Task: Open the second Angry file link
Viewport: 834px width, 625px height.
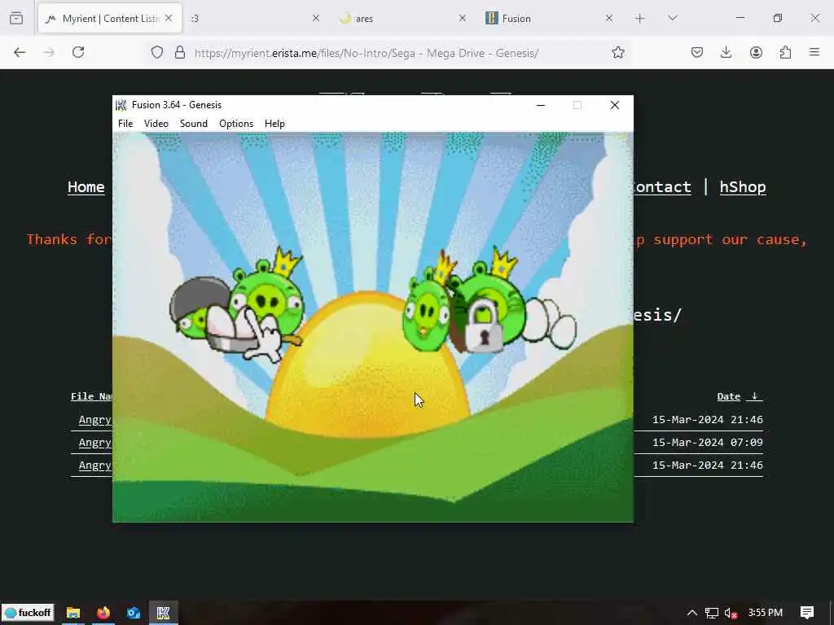Action: (95, 443)
